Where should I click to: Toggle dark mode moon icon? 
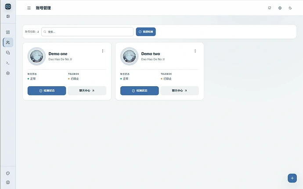tap(290, 8)
